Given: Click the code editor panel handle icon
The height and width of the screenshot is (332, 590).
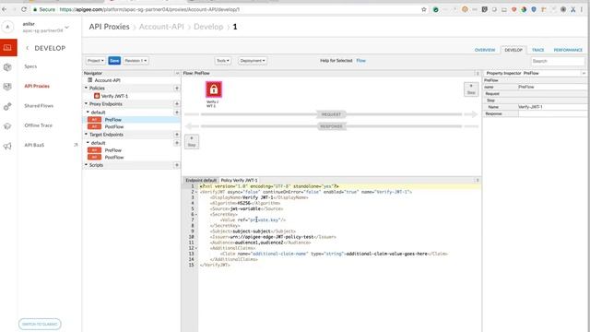Looking at the screenshot, I should pyautogui.click(x=478, y=181).
